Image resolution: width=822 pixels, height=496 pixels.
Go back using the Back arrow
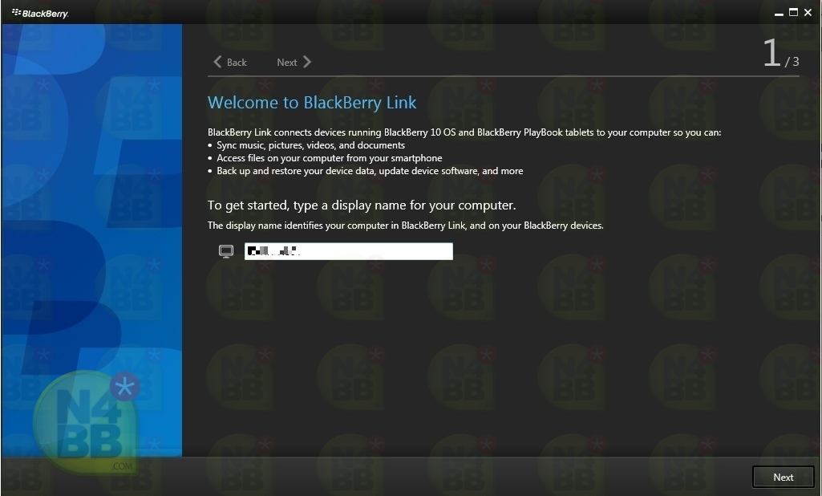[230, 62]
